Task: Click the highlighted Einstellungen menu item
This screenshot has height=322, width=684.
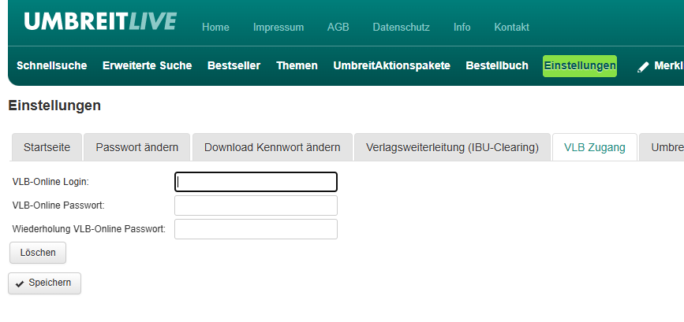Action: [580, 66]
